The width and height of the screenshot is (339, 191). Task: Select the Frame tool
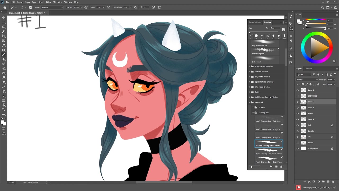3,41
